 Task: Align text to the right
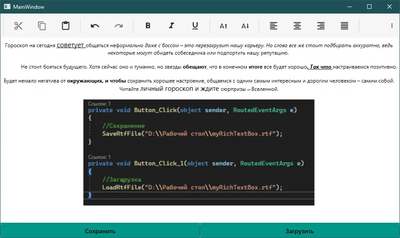tap(321, 26)
